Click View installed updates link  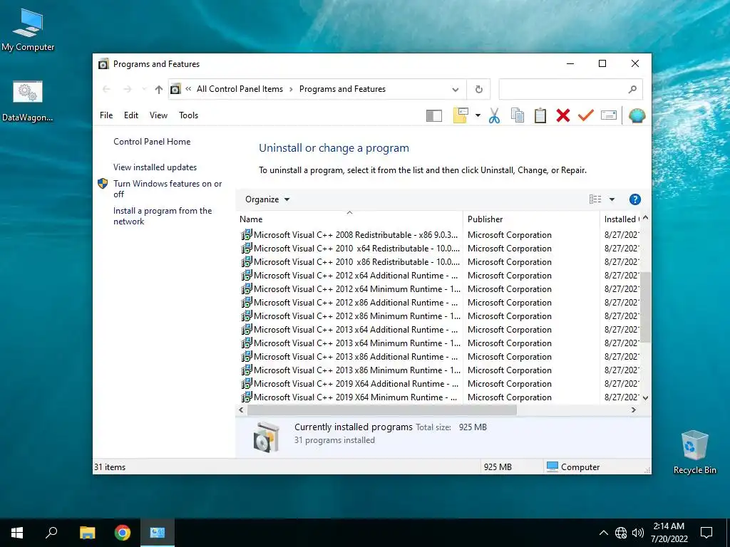coord(155,167)
